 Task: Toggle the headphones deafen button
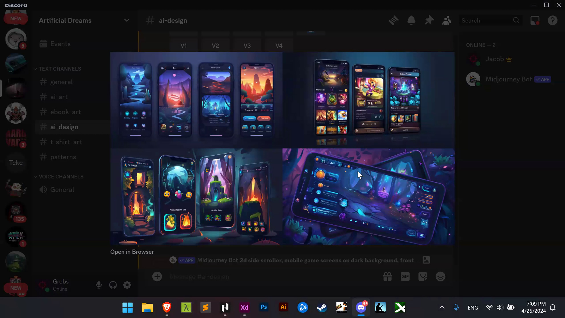(113, 285)
